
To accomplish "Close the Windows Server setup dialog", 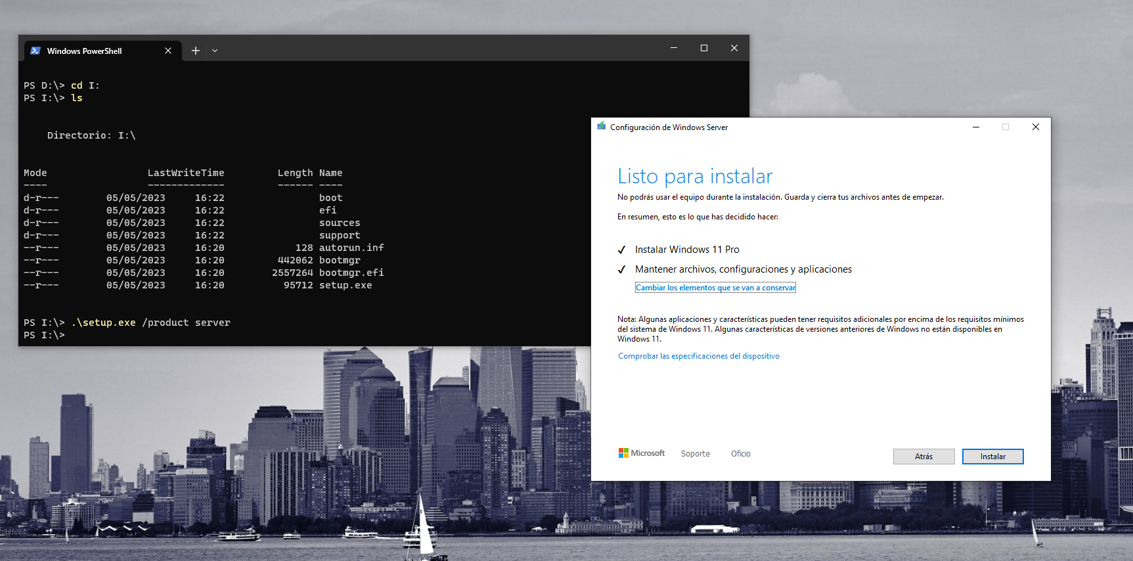I will (1036, 127).
